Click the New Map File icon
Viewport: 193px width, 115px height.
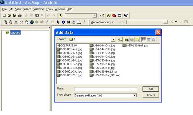4,15
